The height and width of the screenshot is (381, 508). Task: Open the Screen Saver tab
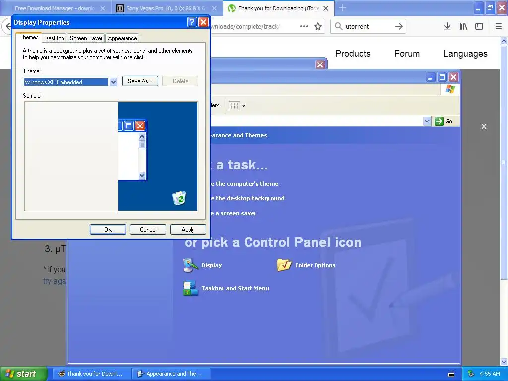point(86,38)
